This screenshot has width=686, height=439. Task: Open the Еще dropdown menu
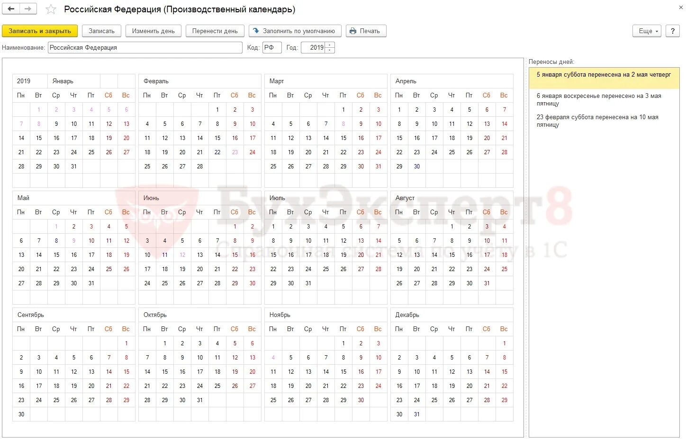647,31
